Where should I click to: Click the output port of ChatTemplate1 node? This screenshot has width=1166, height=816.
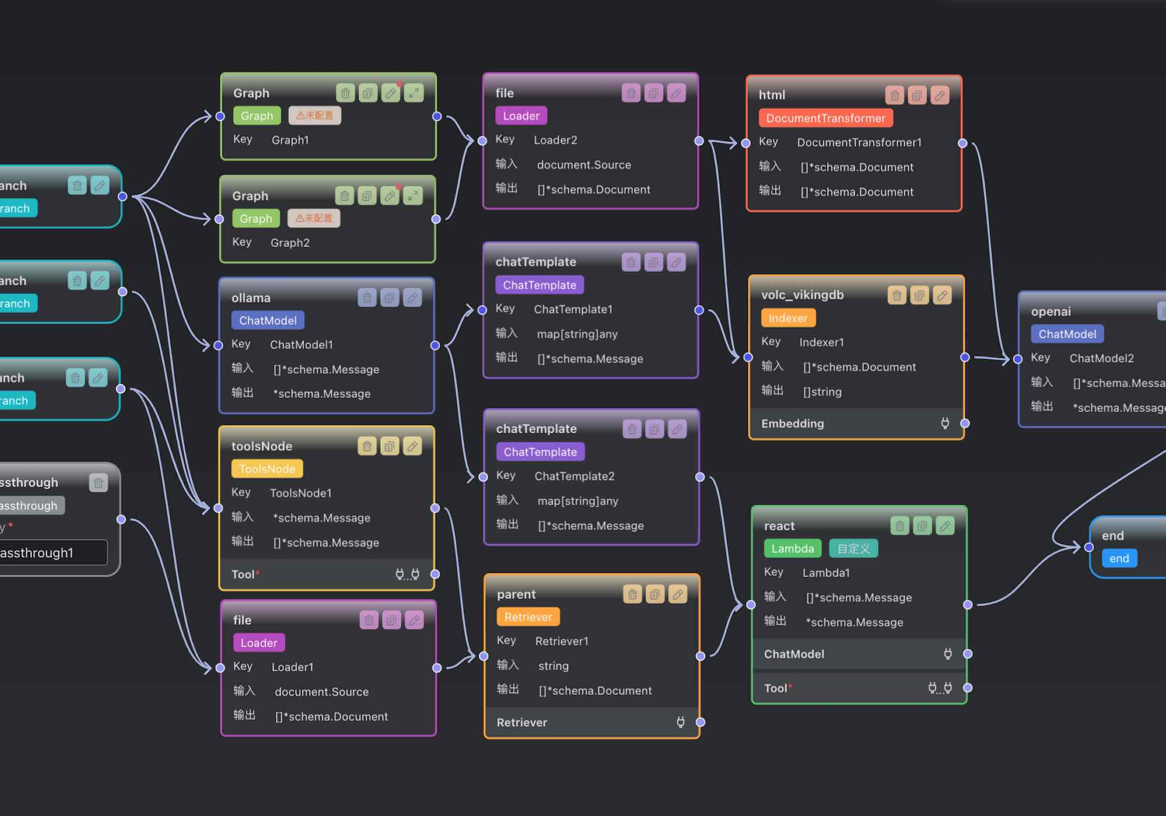coord(699,310)
